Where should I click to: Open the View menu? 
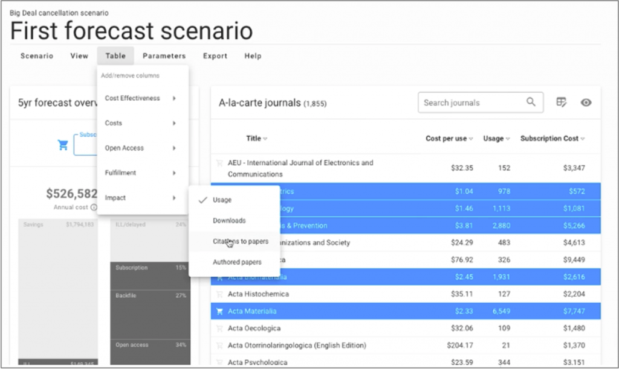tap(79, 56)
